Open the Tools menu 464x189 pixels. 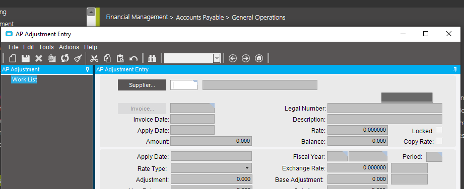pos(46,47)
